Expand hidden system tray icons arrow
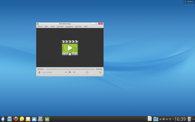 click(173, 119)
